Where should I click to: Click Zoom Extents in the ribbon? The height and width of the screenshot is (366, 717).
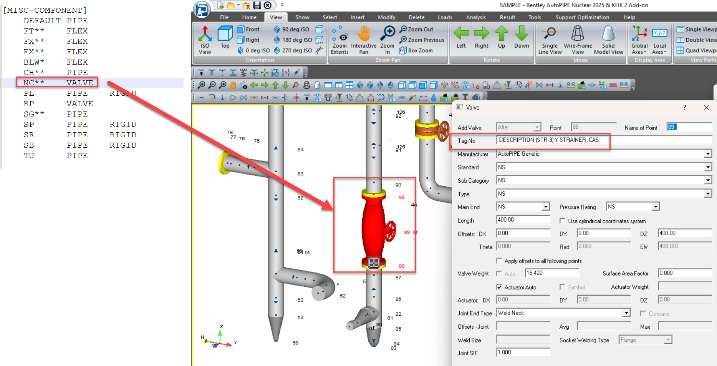[x=339, y=40]
